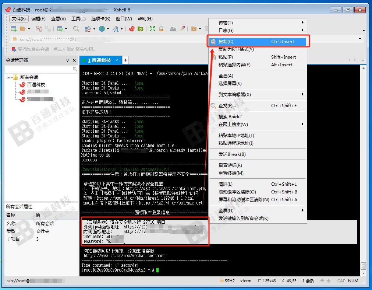Open the folder icon in the toolbar

[22, 29]
